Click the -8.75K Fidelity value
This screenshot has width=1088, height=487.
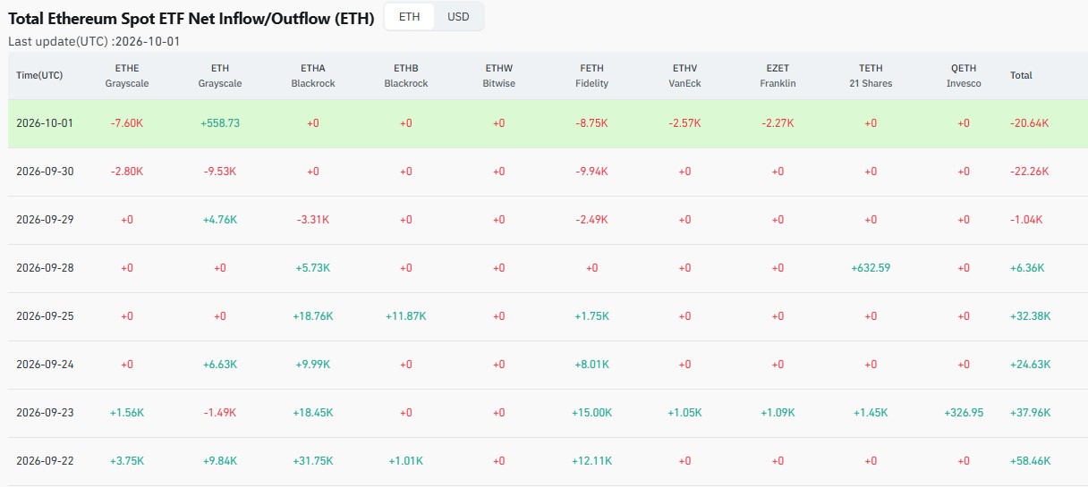(x=592, y=123)
